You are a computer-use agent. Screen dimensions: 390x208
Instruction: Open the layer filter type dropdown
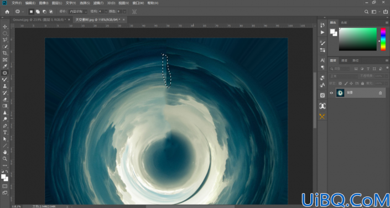tap(339, 69)
